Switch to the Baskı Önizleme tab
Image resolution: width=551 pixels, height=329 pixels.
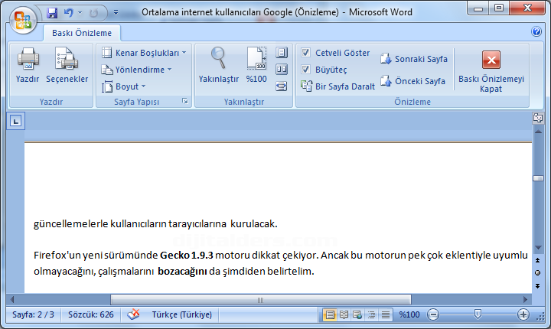click(82, 33)
